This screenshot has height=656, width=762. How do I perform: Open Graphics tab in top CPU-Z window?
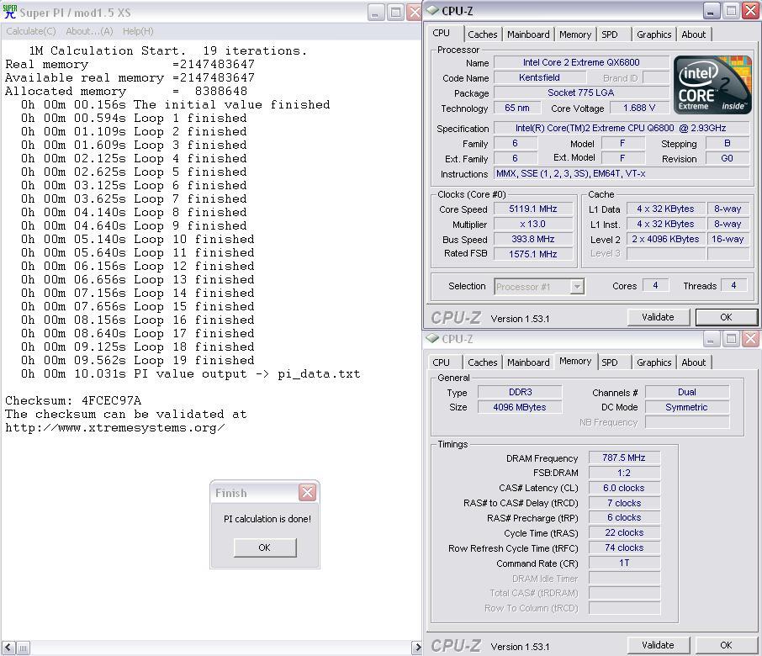point(654,34)
